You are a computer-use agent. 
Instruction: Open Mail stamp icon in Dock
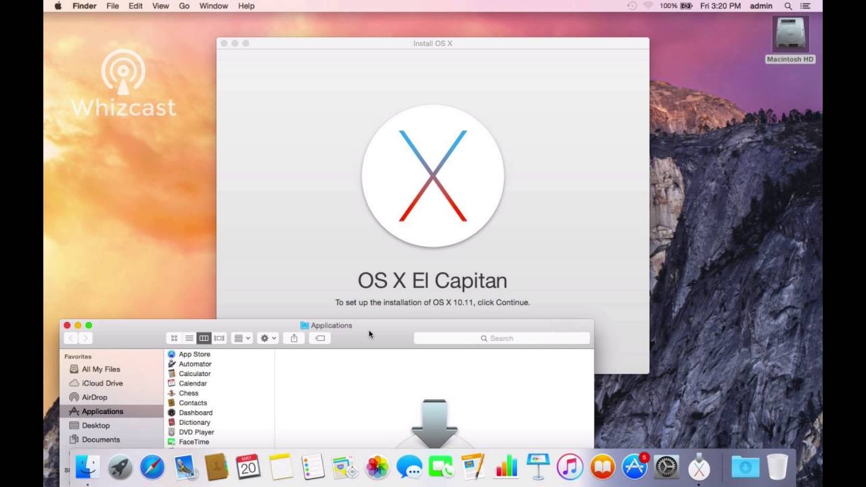click(184, 467)
